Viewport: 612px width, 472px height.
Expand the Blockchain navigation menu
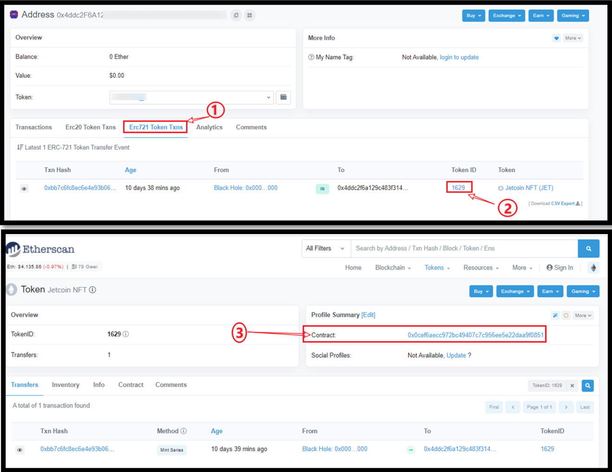coord(393,268)
